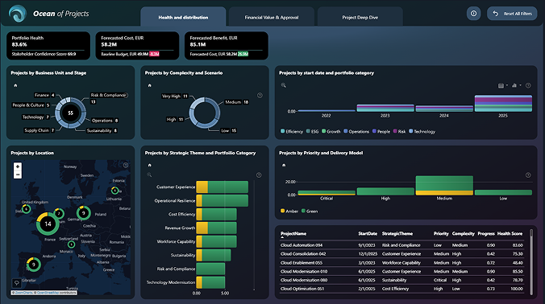Open help icon in Business Unit and Stage chart
The height and width of the screenshot is (304, 545).
[126, 95]
